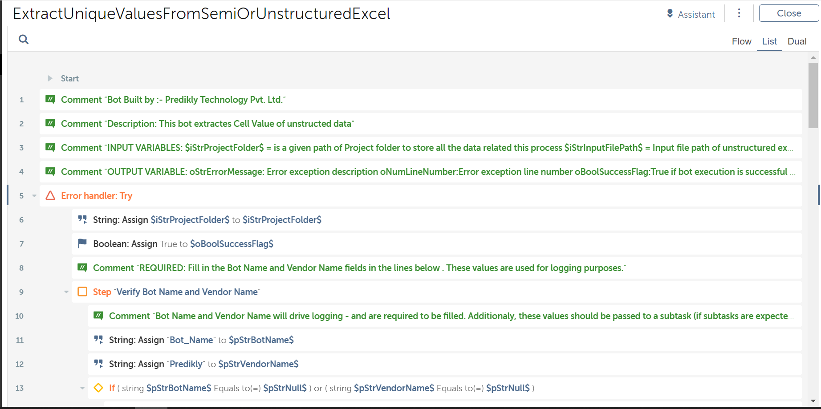Click the search magnifier icon
821x409 pixels.
[x=24, y=40]
